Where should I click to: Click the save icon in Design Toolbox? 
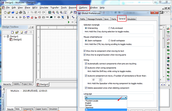[x=21, y=32]
